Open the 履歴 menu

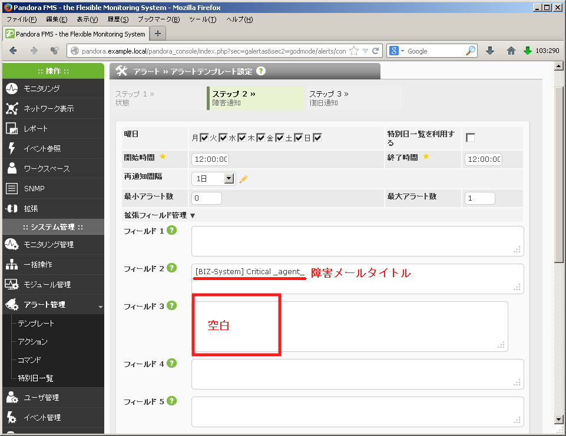click(118, 19)
